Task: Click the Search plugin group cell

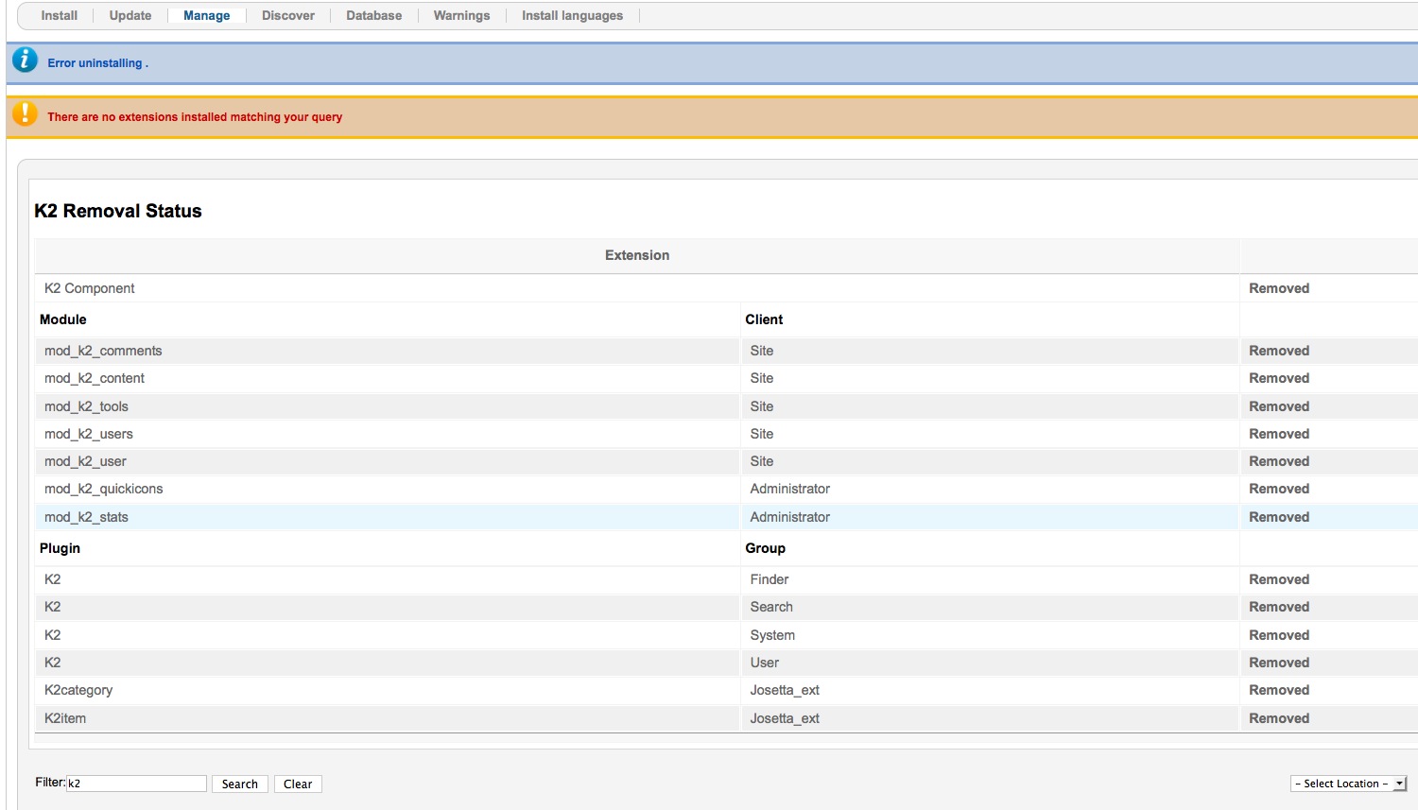Action: (x=771, y=607)
